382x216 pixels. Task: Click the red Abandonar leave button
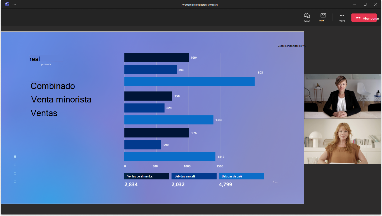(x=364, y=18)
